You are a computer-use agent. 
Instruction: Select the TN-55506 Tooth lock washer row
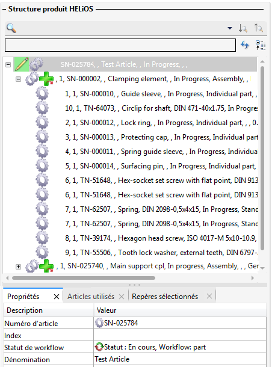coord(161,253)
